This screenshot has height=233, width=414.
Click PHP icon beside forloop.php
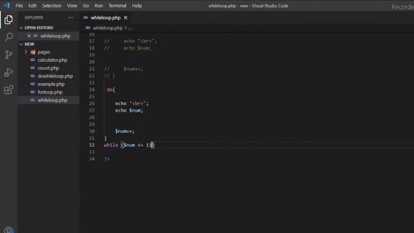click(33, 92)
